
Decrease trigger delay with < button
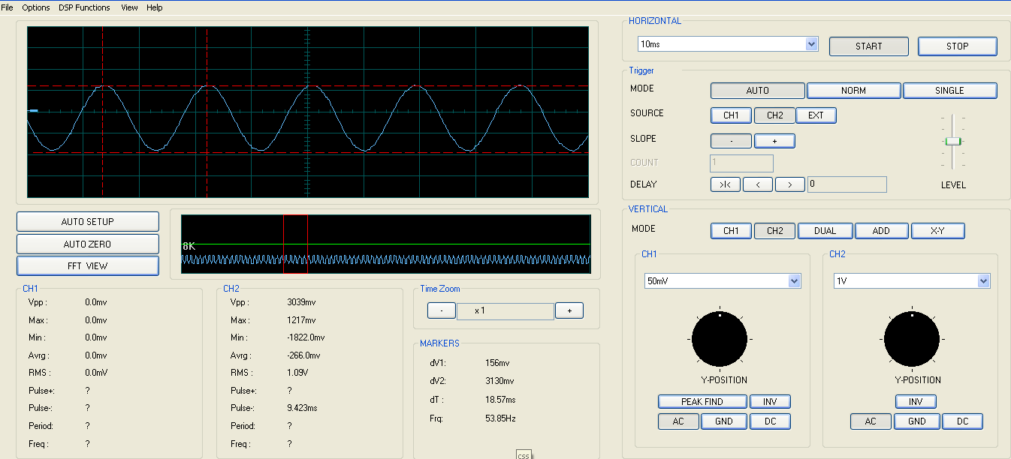[x=758, y=184]
